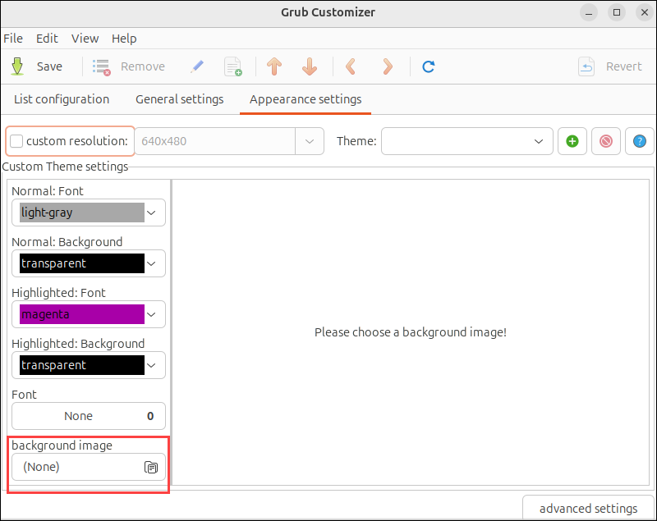
Task: Click the Remove list-entry icon
Action: pos(101,67)
